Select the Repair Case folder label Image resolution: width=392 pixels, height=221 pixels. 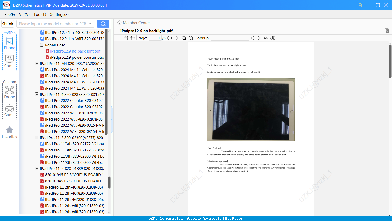click(55, 45)
